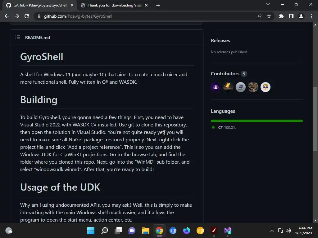Image resolution: width=318 pixels, height=238 pixels.
Task: Open third contributor gray computer avatar
Action: pyautogui.click(x=241, y=87)
